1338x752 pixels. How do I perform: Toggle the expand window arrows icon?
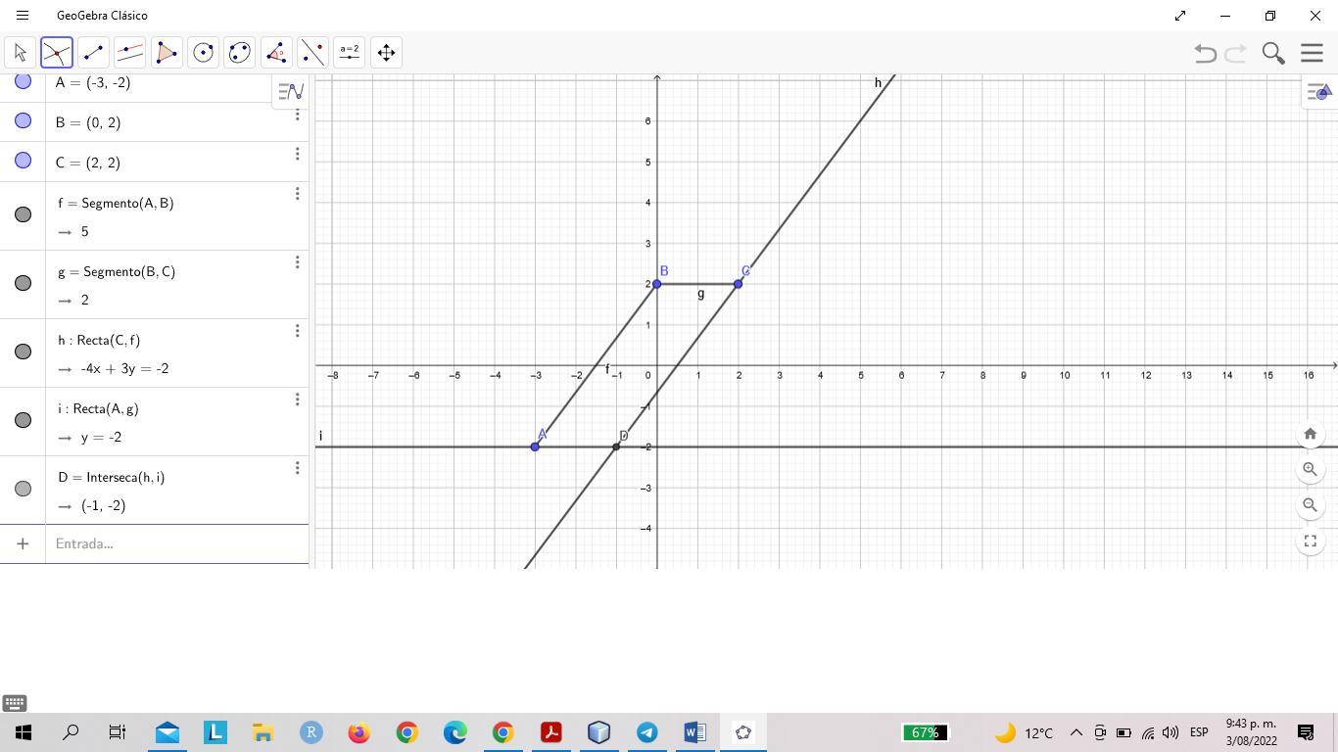(1180, 16)
